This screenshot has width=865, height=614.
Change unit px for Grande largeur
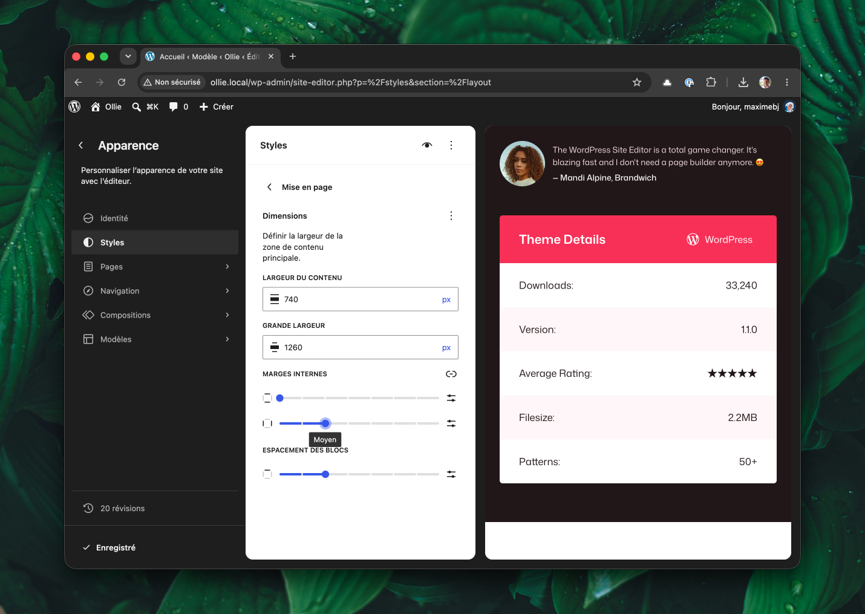pyautogui.click(x=446, y=348)
